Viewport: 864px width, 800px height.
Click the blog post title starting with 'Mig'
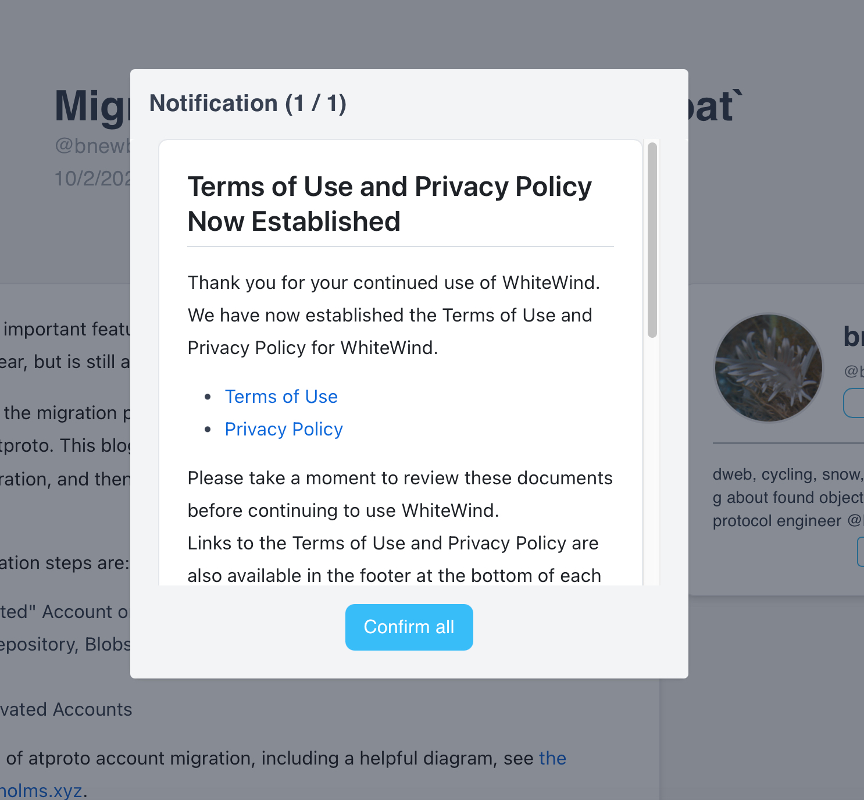click(91, 107)
